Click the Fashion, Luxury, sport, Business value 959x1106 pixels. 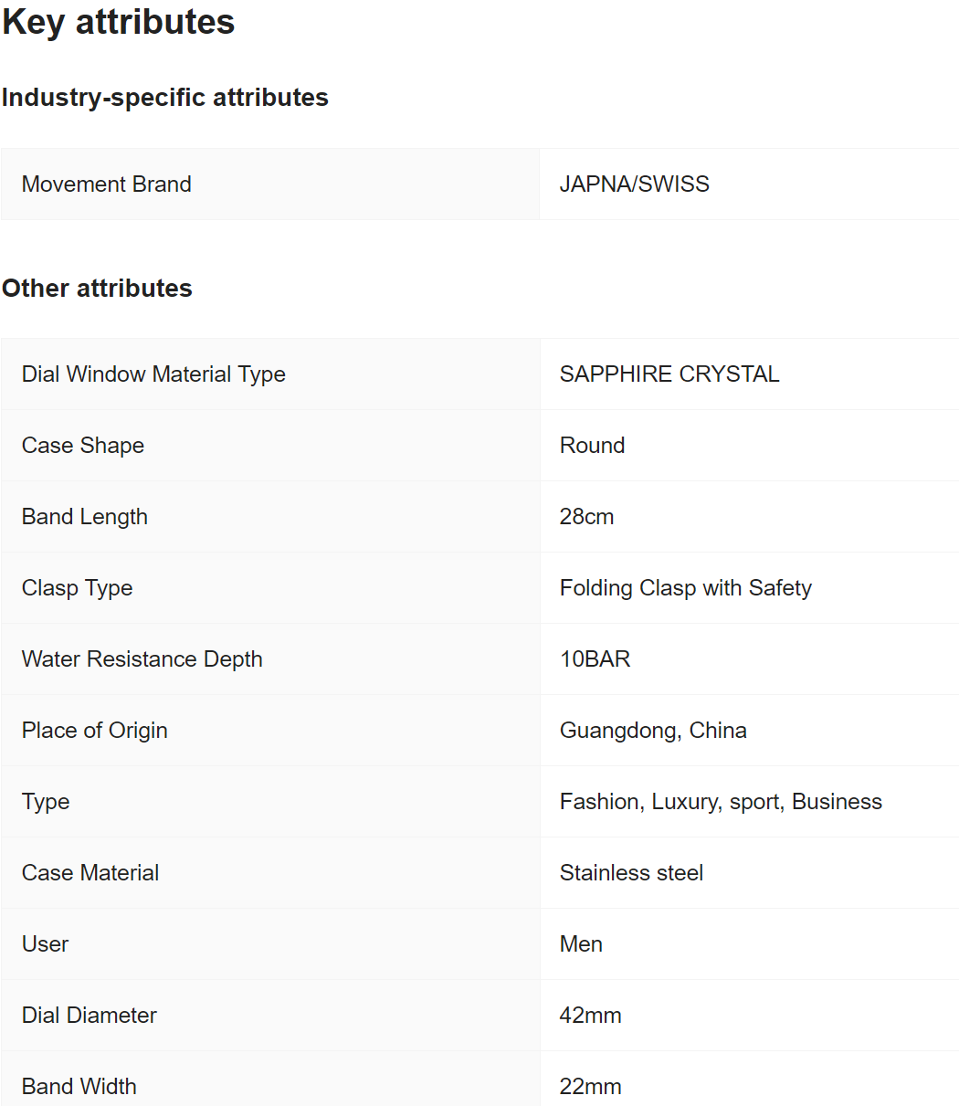click(721, 802)
